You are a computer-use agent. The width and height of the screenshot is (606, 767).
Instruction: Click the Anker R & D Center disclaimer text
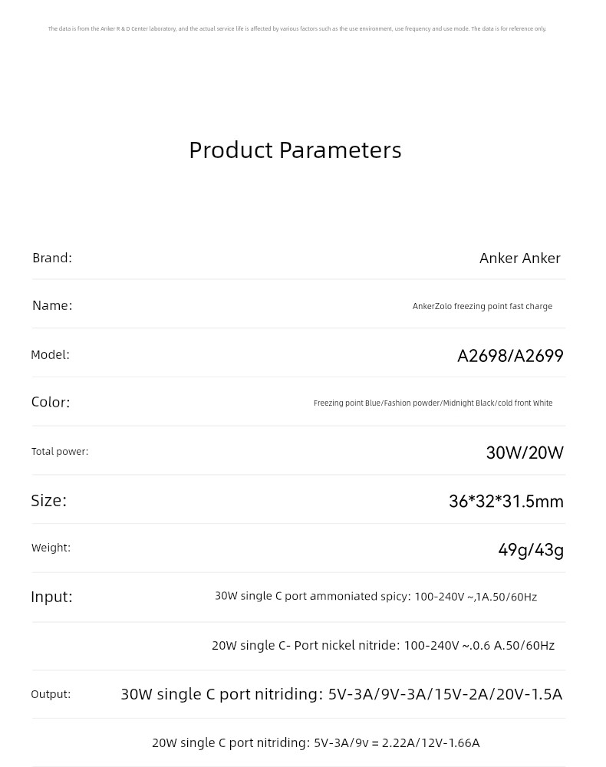coord(297,29)
